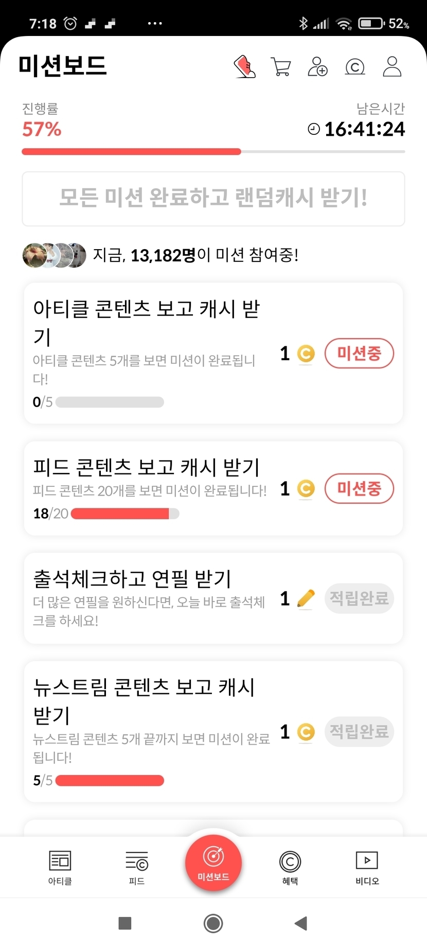The image size is (427, 949).
Task: Switch to the 아티클 tab
Action: point(60,868)
